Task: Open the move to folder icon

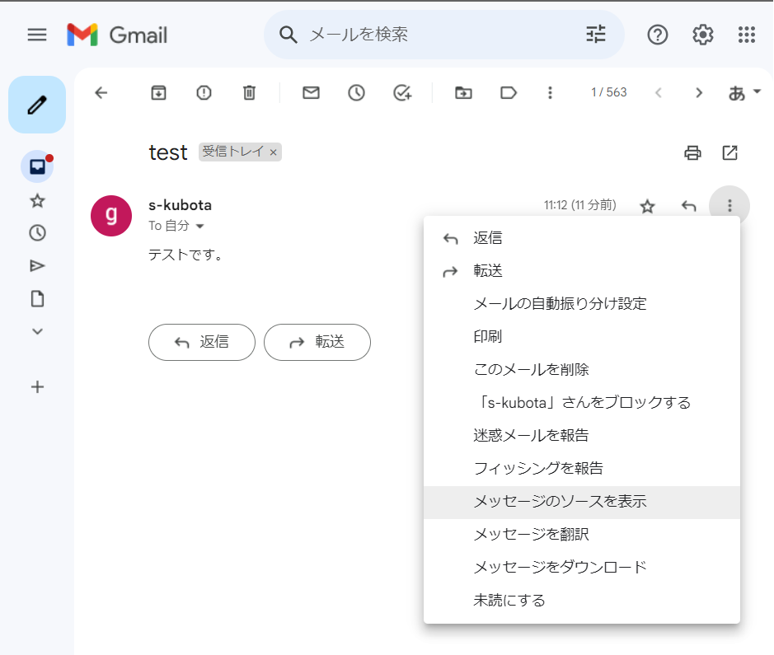Action: 463,93
